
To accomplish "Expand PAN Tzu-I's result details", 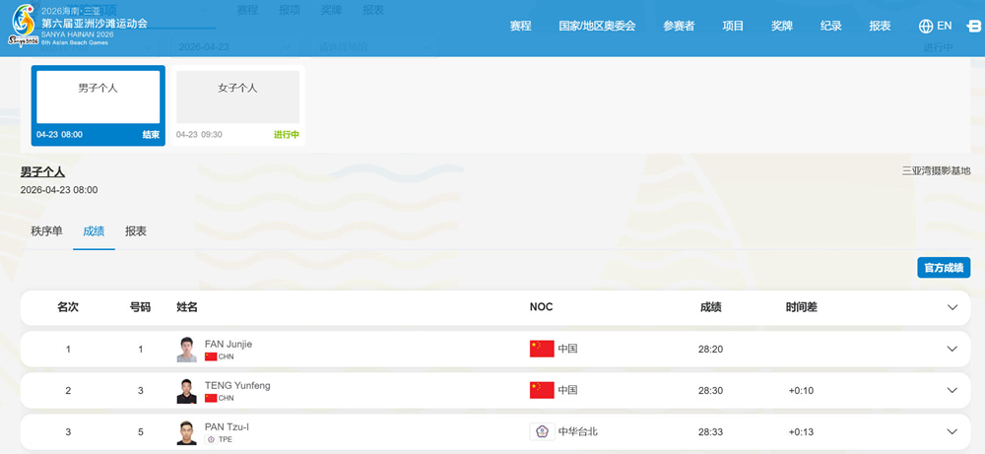I will (952, 431).
